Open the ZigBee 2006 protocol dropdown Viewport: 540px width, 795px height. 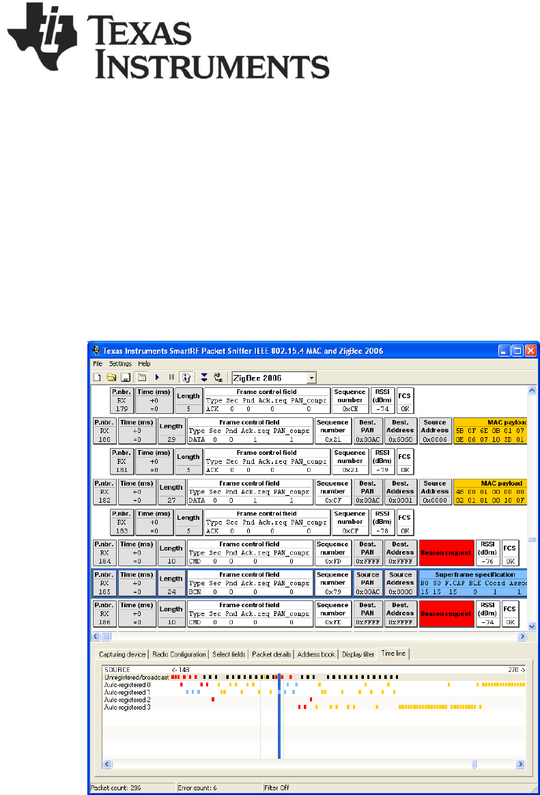(x=312, y=378)
